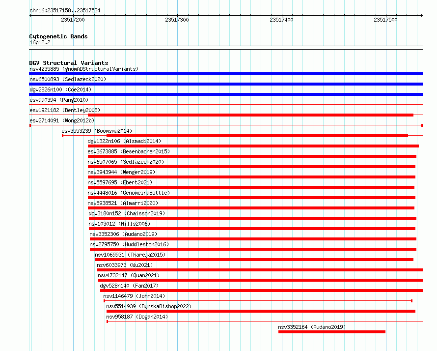This screenshot has width=437, height=351.
Task: Click the left arrow on the ruler
Action: pos(30,15)
